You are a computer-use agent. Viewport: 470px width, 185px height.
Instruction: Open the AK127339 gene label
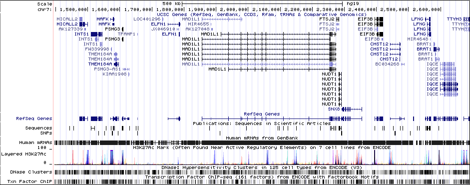tap(70, 29)
